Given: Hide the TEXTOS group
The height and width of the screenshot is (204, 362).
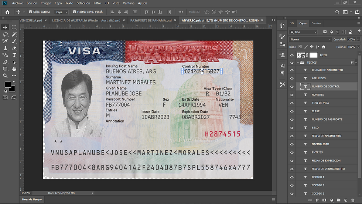Looking at the screenshot, I should 292,63.
